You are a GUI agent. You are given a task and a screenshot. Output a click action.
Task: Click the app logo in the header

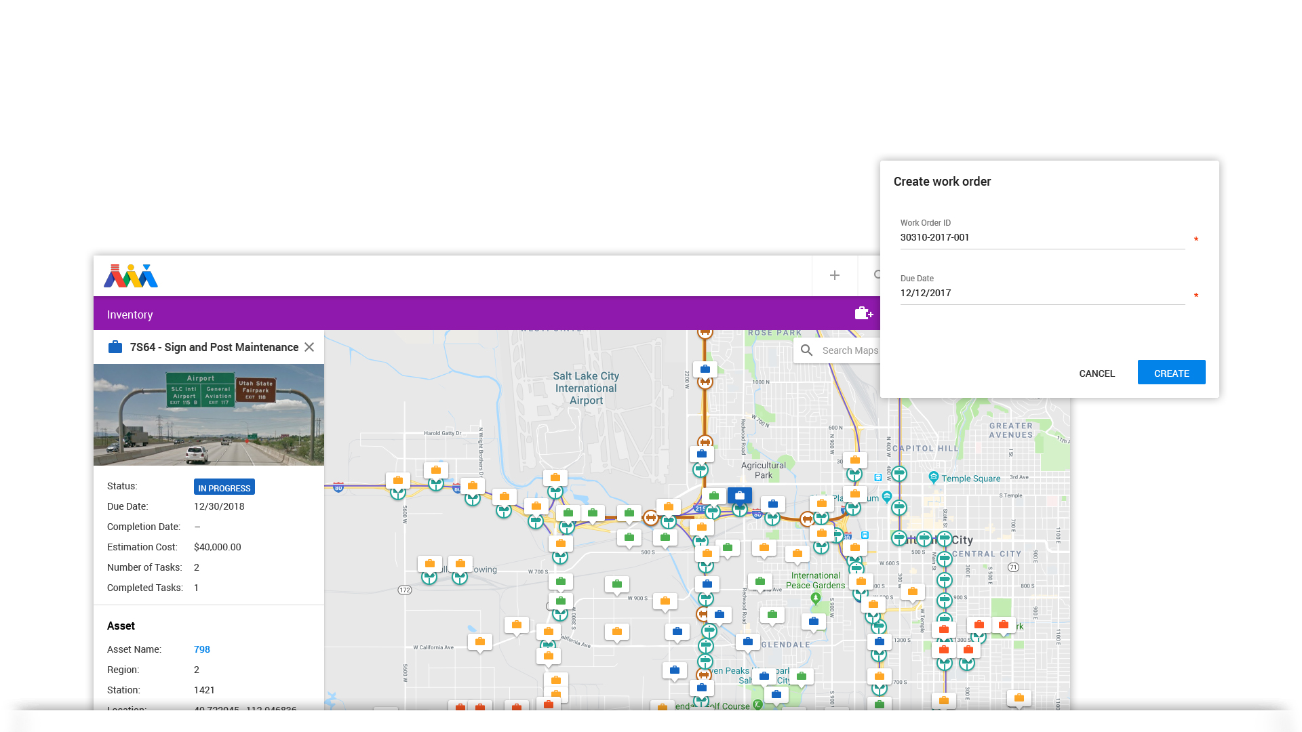pos(131,276)
